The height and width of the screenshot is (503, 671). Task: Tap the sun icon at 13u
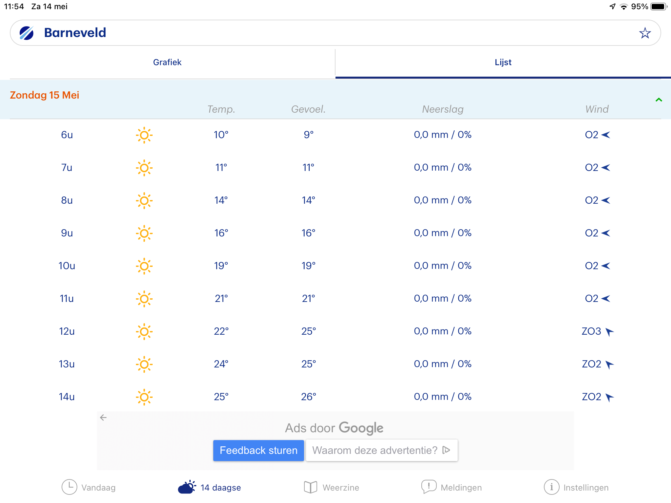click(x=144, y=364)
